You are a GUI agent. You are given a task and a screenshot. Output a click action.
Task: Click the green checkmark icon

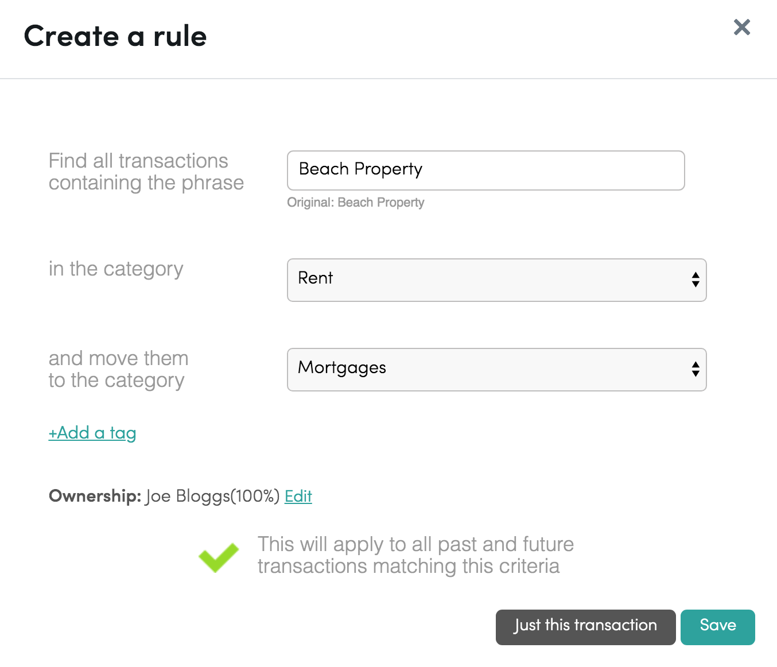click(219, 557)
